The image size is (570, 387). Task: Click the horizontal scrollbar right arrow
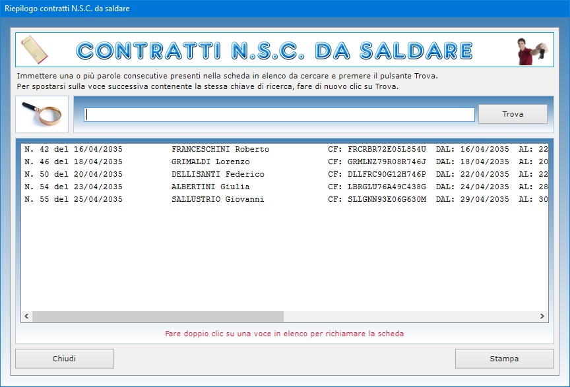click(x=542, y=316)
